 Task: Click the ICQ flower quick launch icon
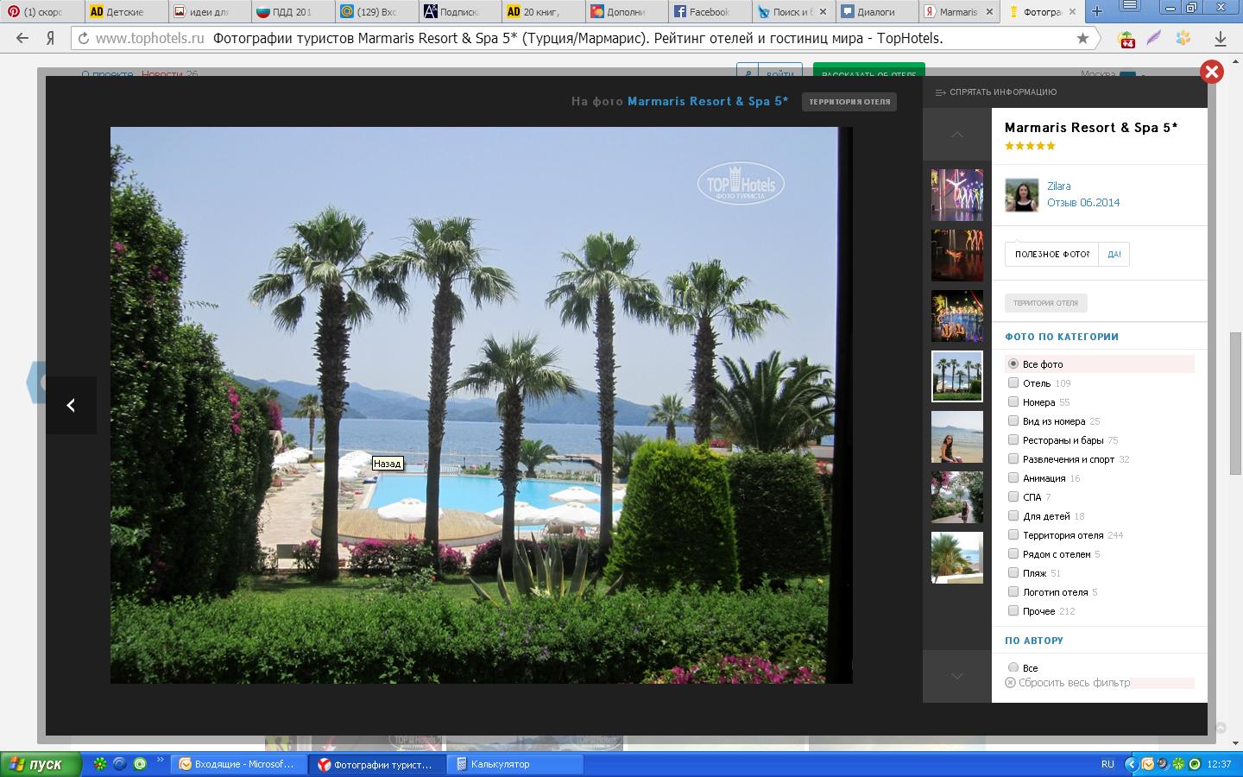101,764
